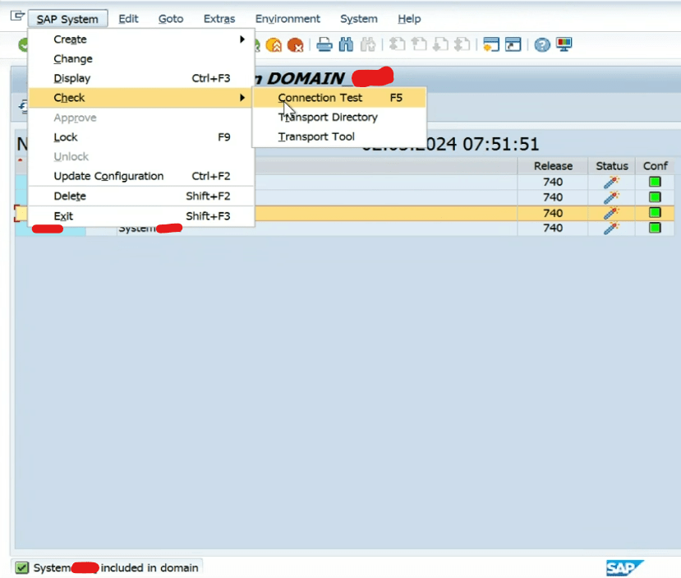Click the window command icon left of SAP System
The image size is (681, 578).
coord(17,16)
